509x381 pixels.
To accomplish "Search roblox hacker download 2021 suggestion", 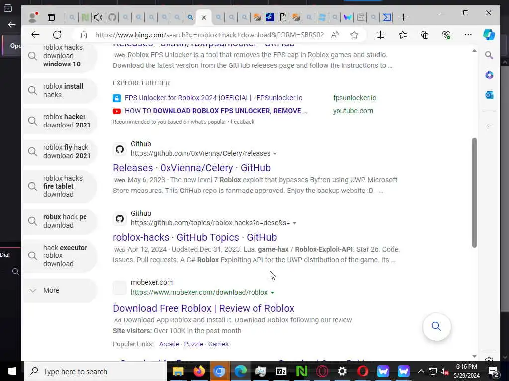I will (60, 121).
